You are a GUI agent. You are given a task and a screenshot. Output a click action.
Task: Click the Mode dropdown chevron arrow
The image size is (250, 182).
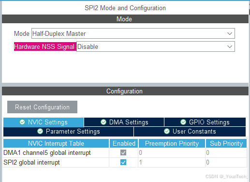pos(230,33)
